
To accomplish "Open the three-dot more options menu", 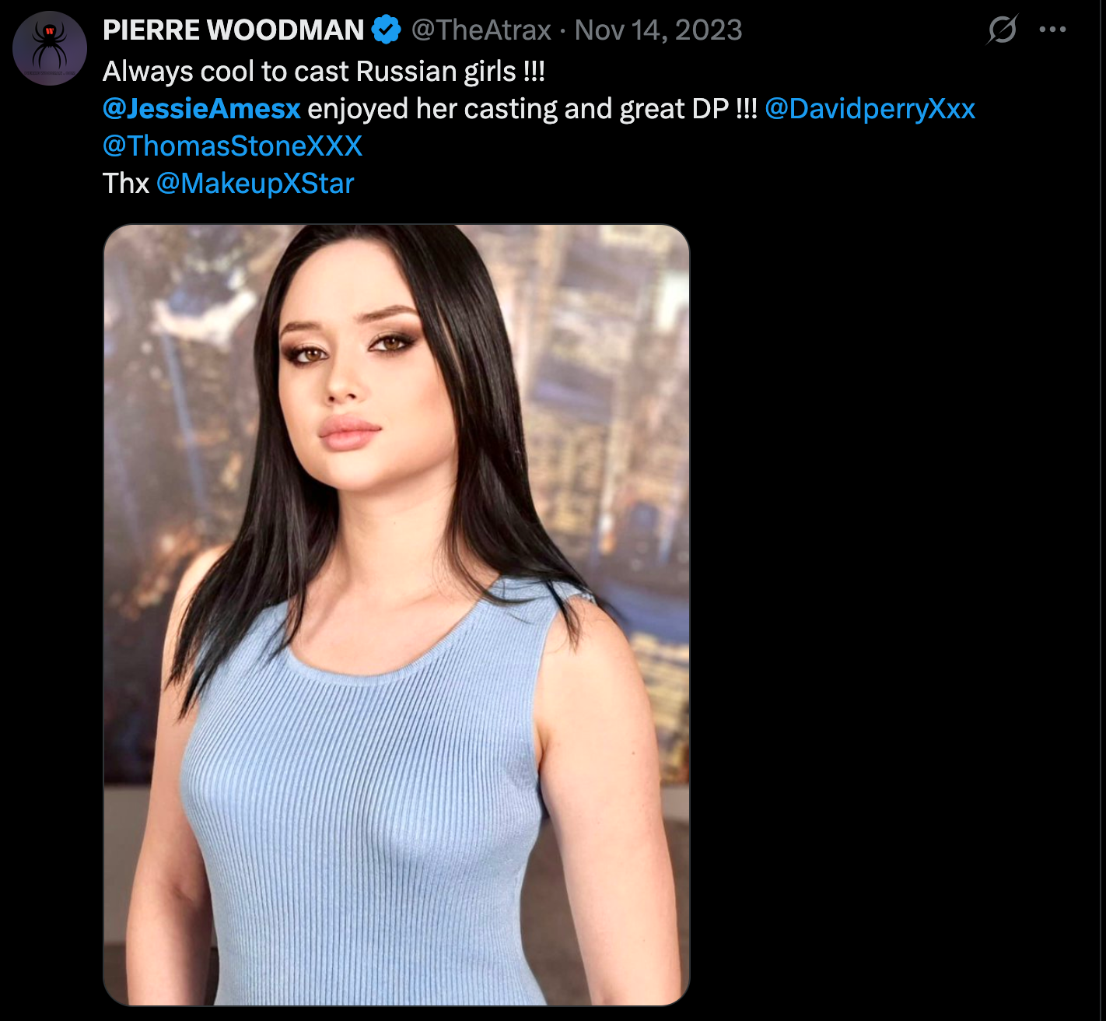I will (x=1052, y=30).
